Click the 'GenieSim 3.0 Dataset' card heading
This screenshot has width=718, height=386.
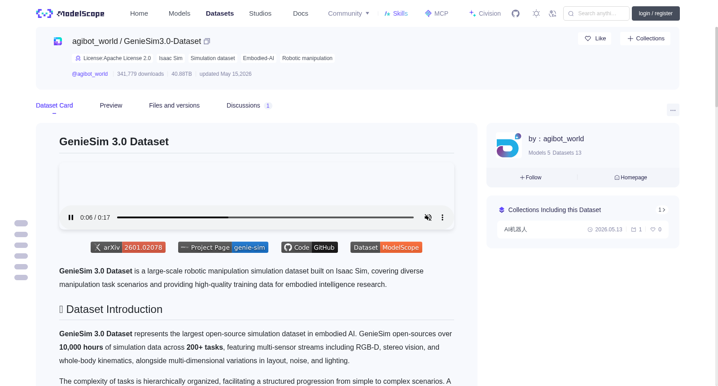point(114,142)
